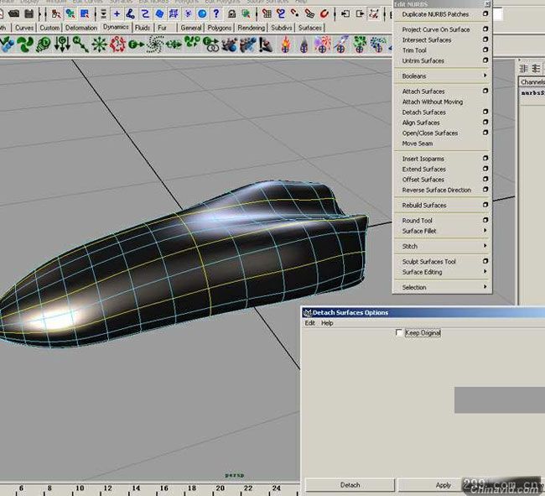
Task: Open Edit menu in Detach Surfaces Options
Action: (309, 323)
